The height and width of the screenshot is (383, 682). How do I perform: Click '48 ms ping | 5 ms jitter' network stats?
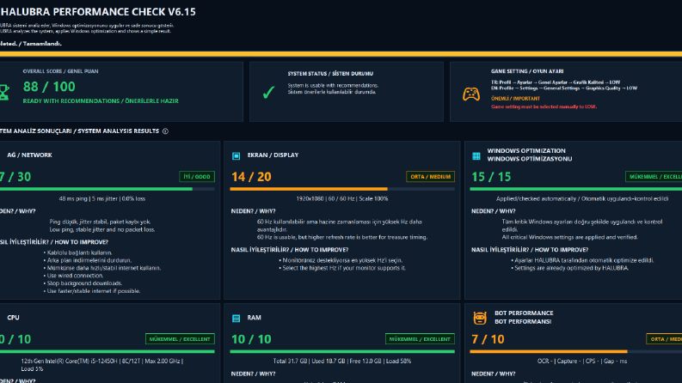pyautogui.click(x=102, y=199)
